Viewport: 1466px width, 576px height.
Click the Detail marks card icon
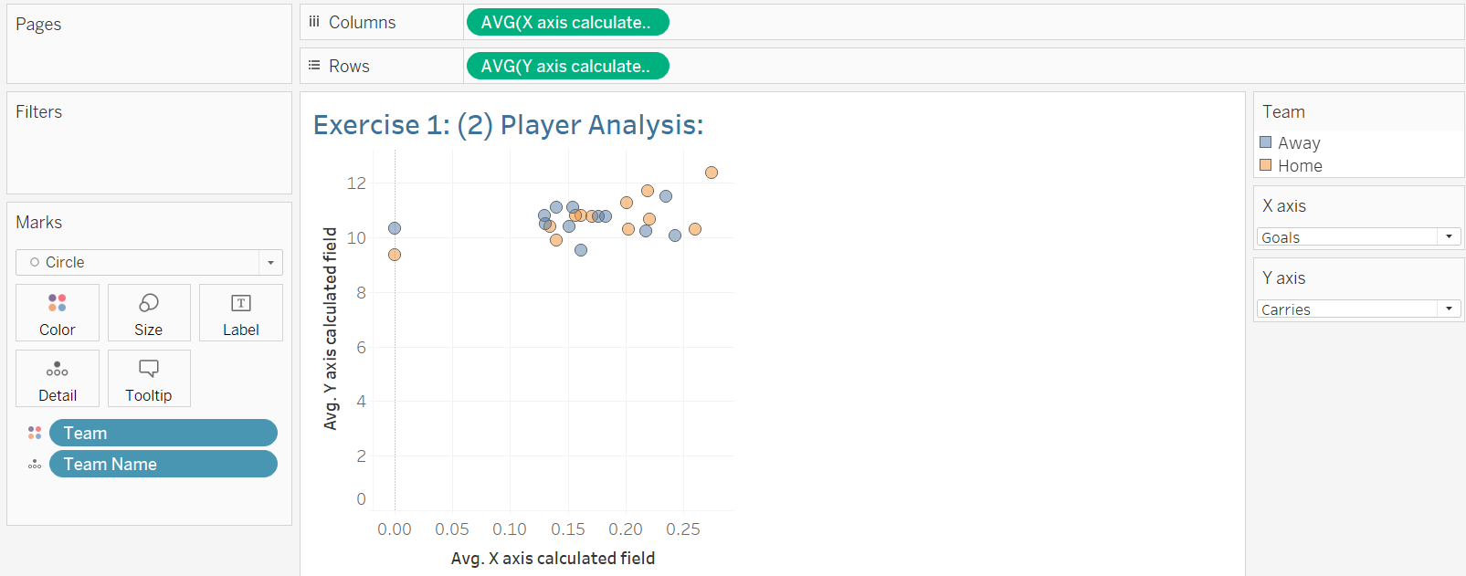click(x=57, y=369)
